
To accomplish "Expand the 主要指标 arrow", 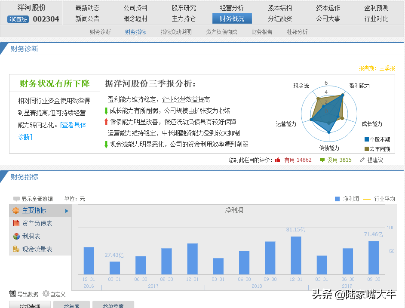I will point(66,211).
